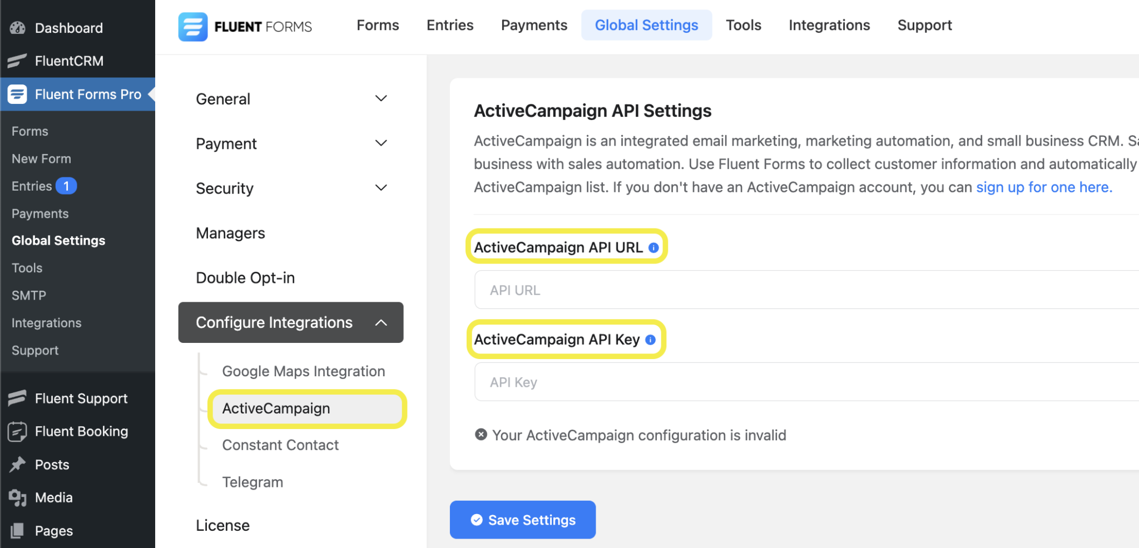Open Fluent Support using its icon
Screen dimensions: 1139x548
point(17,398)
